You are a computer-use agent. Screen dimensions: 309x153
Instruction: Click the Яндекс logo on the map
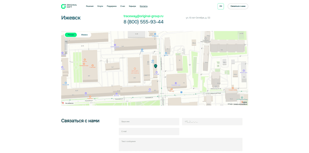244,102
